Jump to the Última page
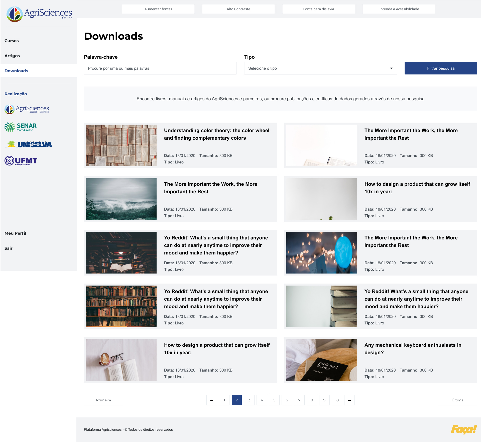Screen dimensions: 481x442 tap(457, 400)
